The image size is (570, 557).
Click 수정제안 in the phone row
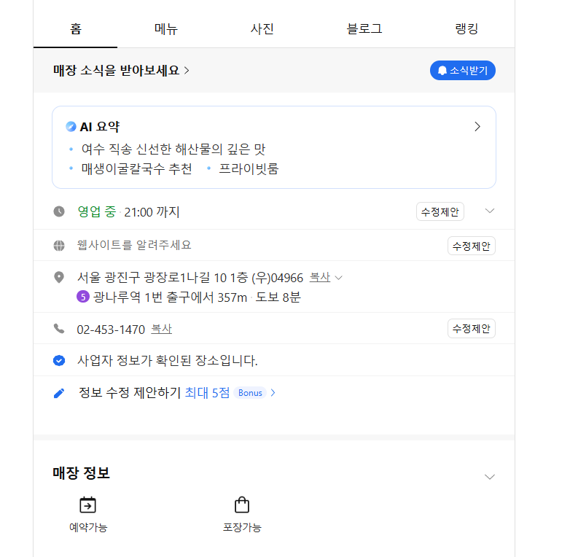[x=471, y=329]
